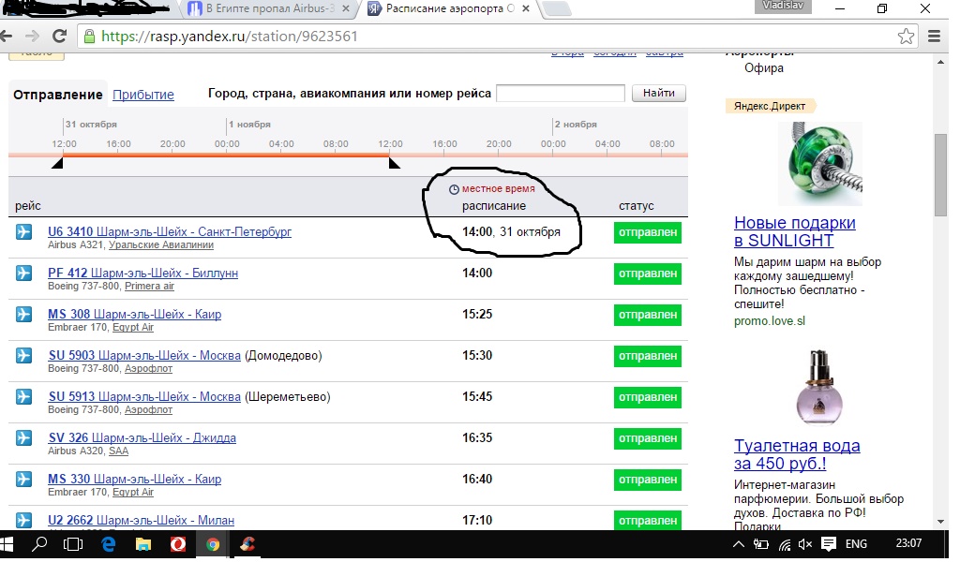This screenshot has width=960, height=562.
Task: Click the Найти search button
Action: tap(659, 93)
